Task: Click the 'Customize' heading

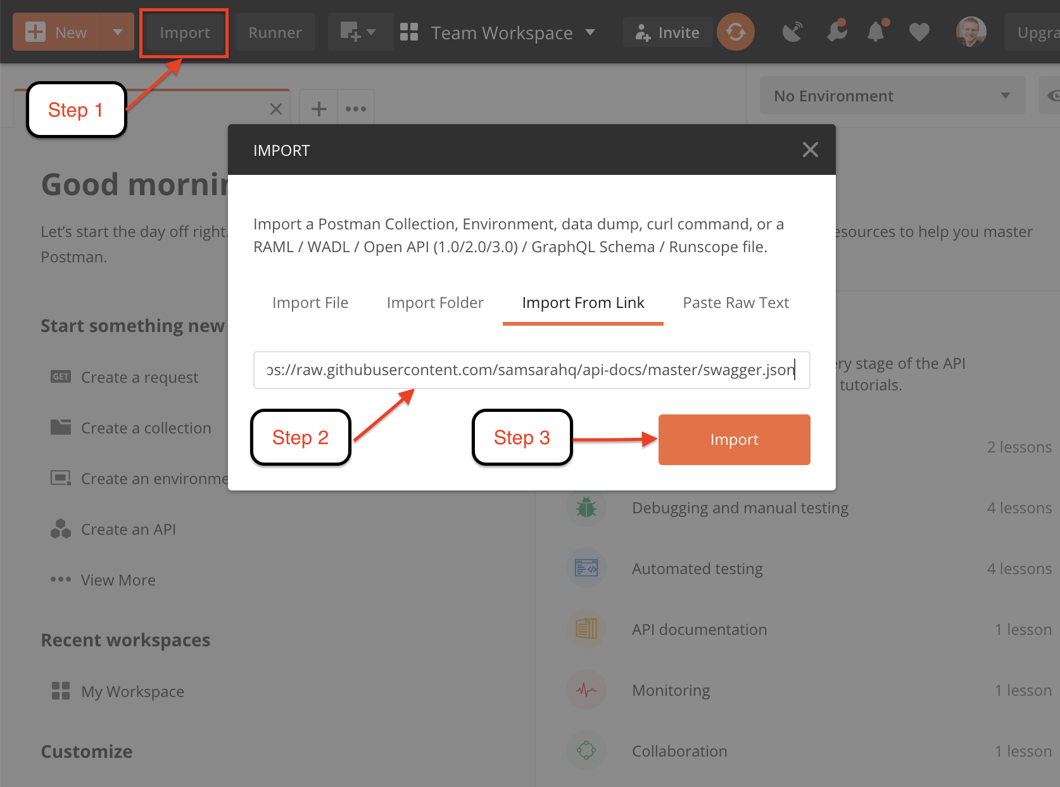Action: [x=87, y=752]
